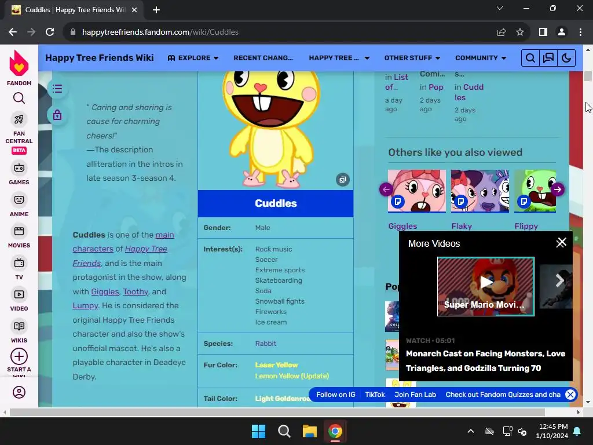
Task: Open Fan Central rocket icon
Action: click(x=19, y=119)
